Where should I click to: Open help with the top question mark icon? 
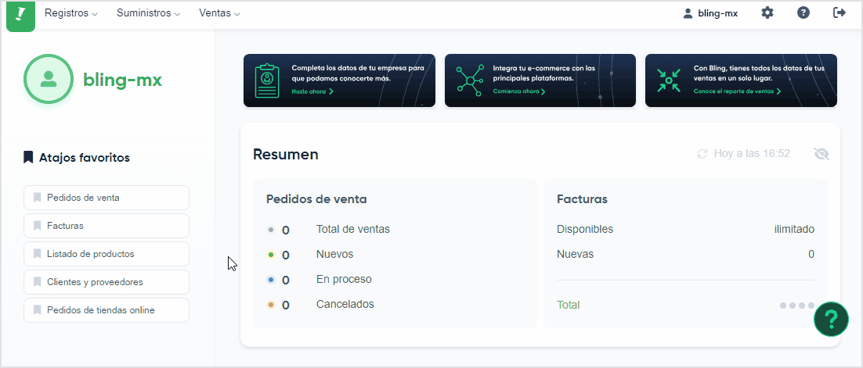click(803, 13)
